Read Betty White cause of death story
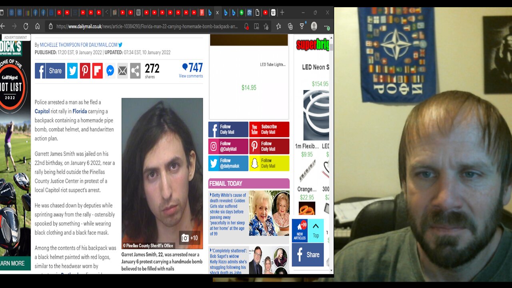 pyautogui.click(x=228, y=214)
